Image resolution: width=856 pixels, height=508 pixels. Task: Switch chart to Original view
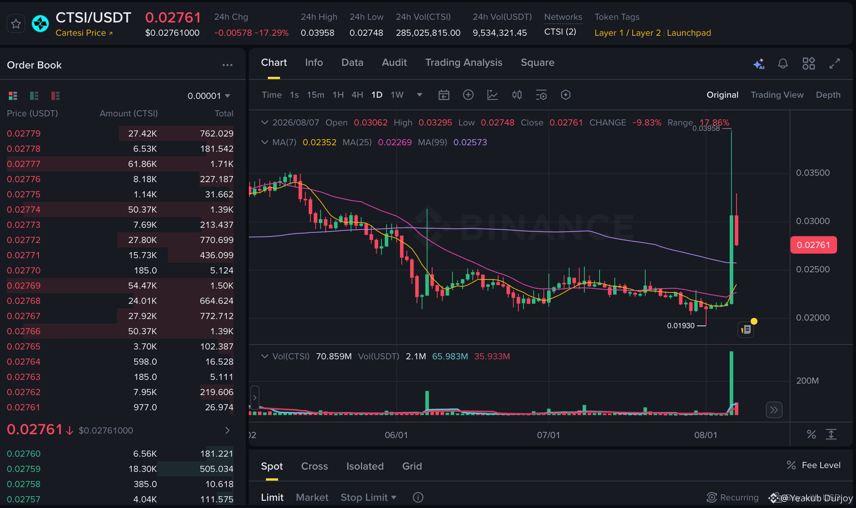[722, 95]
